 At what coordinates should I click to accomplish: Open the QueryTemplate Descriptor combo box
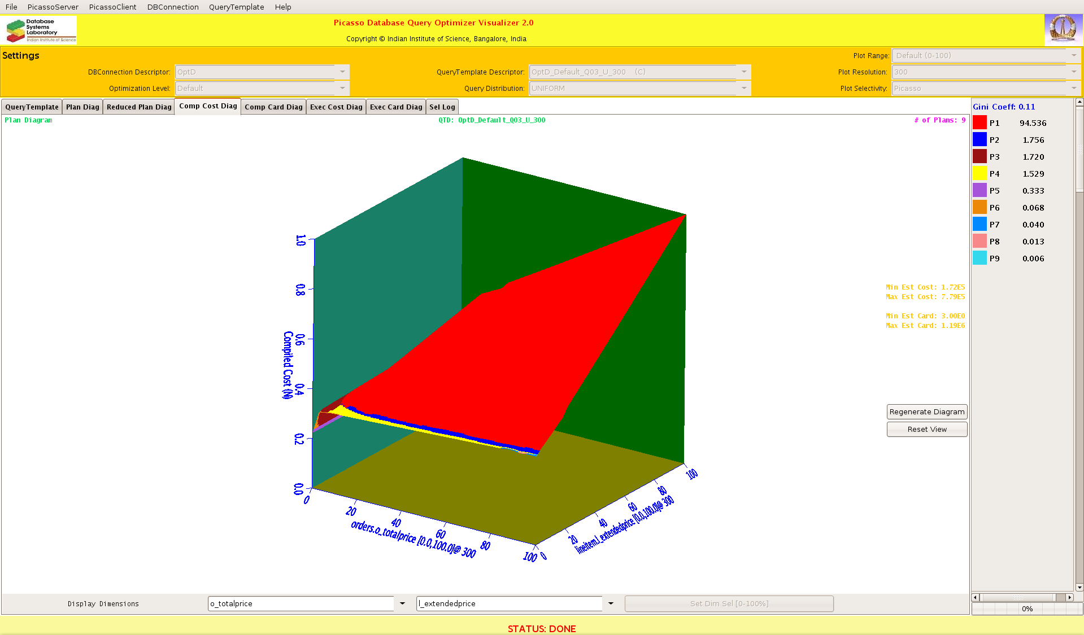tap(743, 72)
